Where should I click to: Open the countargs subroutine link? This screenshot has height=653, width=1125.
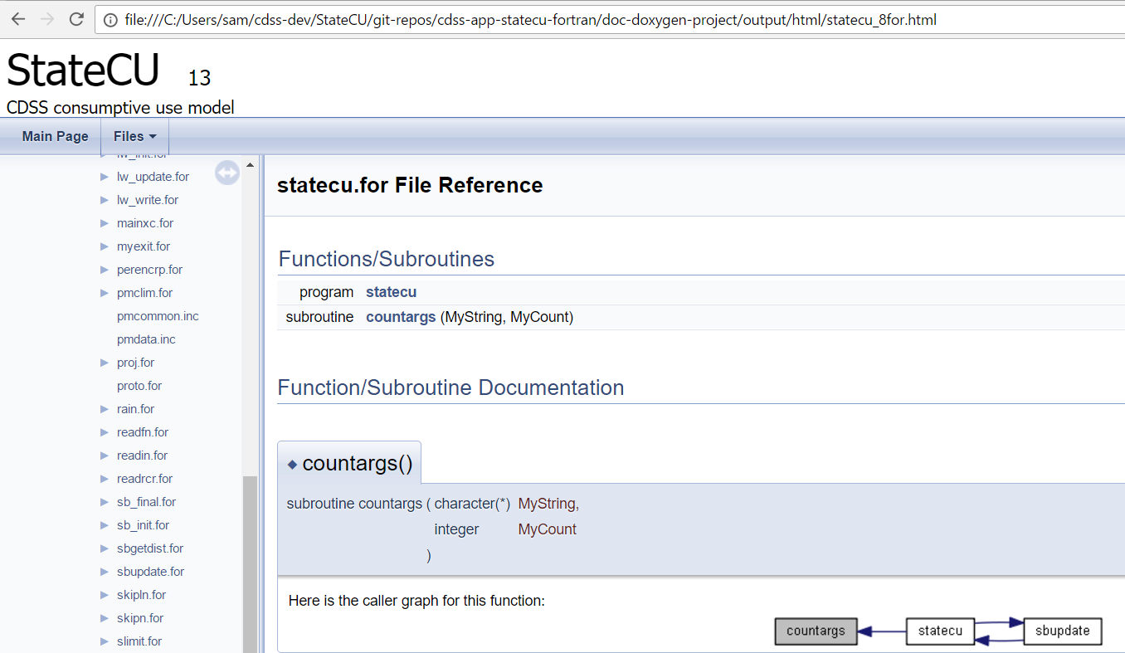401,317
